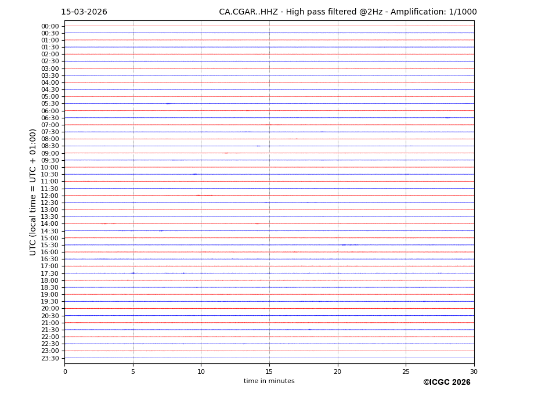Click the 09:30 time label

coord(50,160)
